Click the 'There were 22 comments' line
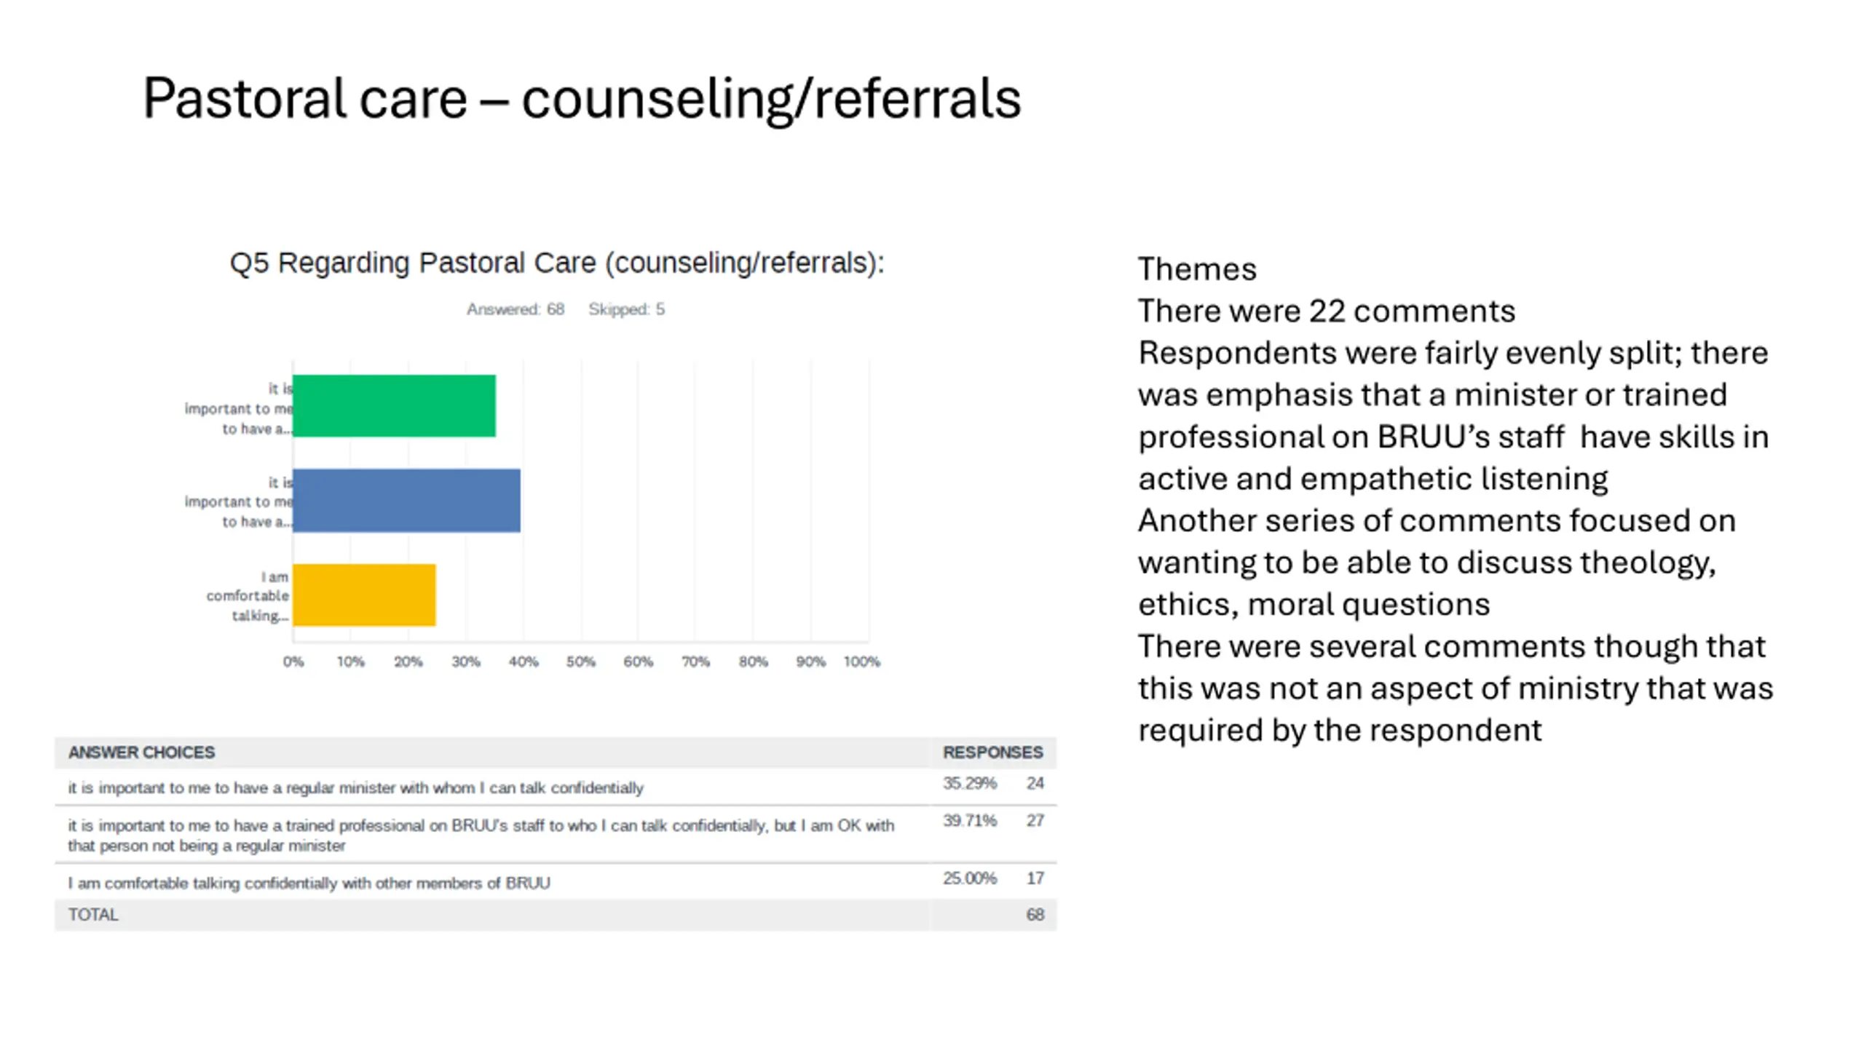 coord(1326,311)
